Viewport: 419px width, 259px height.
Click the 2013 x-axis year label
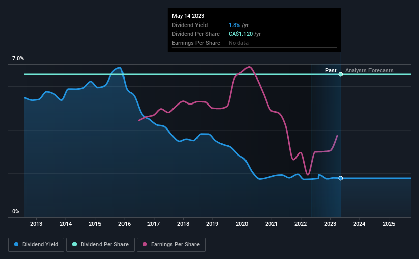pos(36,224)
